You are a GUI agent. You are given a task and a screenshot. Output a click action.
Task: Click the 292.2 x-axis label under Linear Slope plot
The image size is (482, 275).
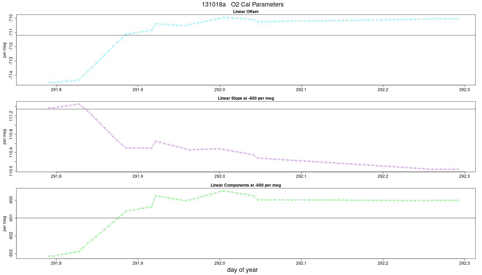pos(383,176)
